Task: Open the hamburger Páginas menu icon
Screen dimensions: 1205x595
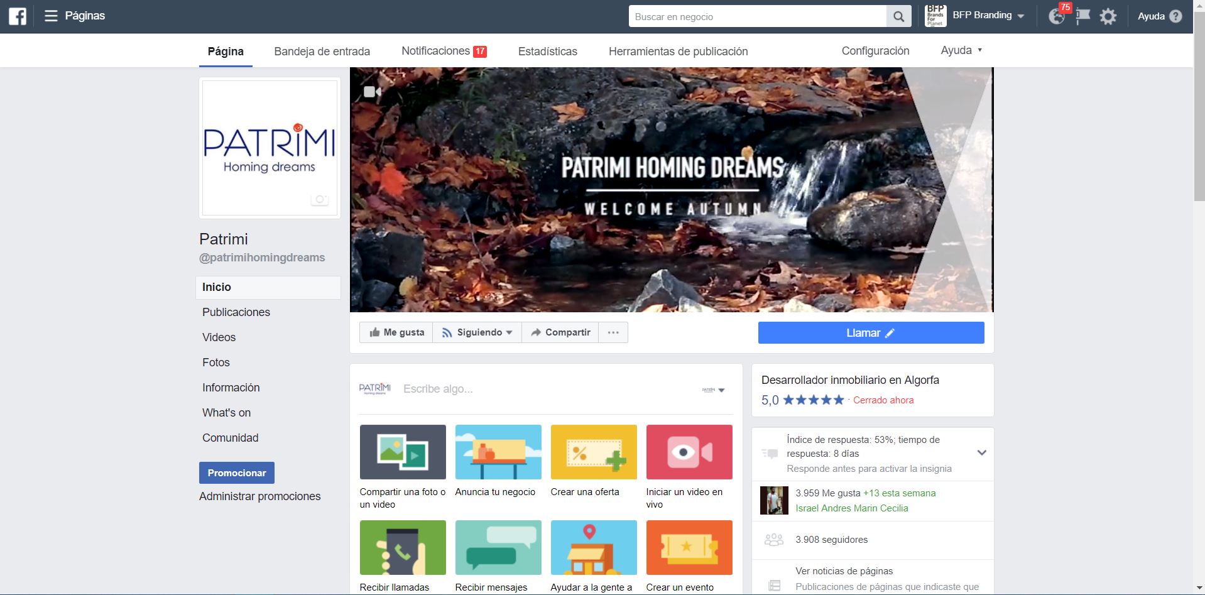Action: point(51,16)
